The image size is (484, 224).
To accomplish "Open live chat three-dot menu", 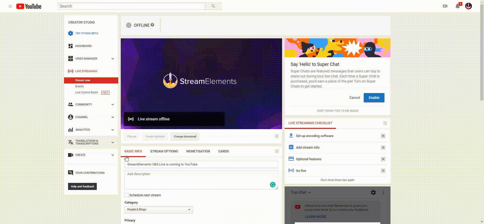I will pos(383,192).
